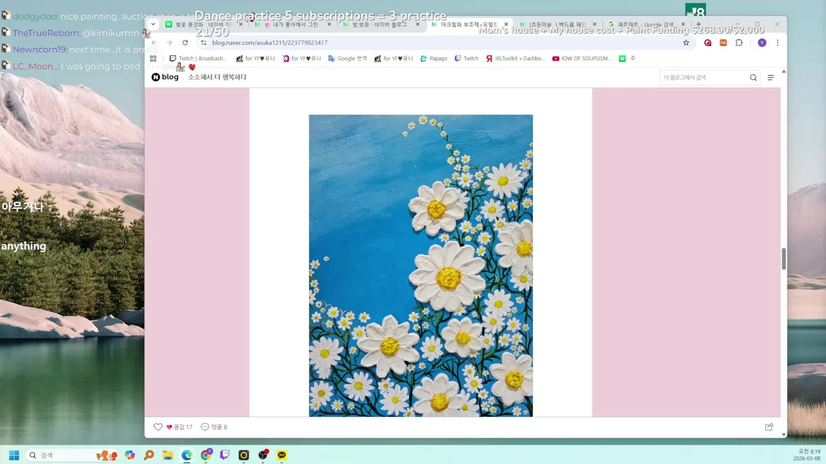This screenshot has height=464, width=826.
Task: Close the 밤,벚꽃 네이버 블로그 tab
Action: 417,24
